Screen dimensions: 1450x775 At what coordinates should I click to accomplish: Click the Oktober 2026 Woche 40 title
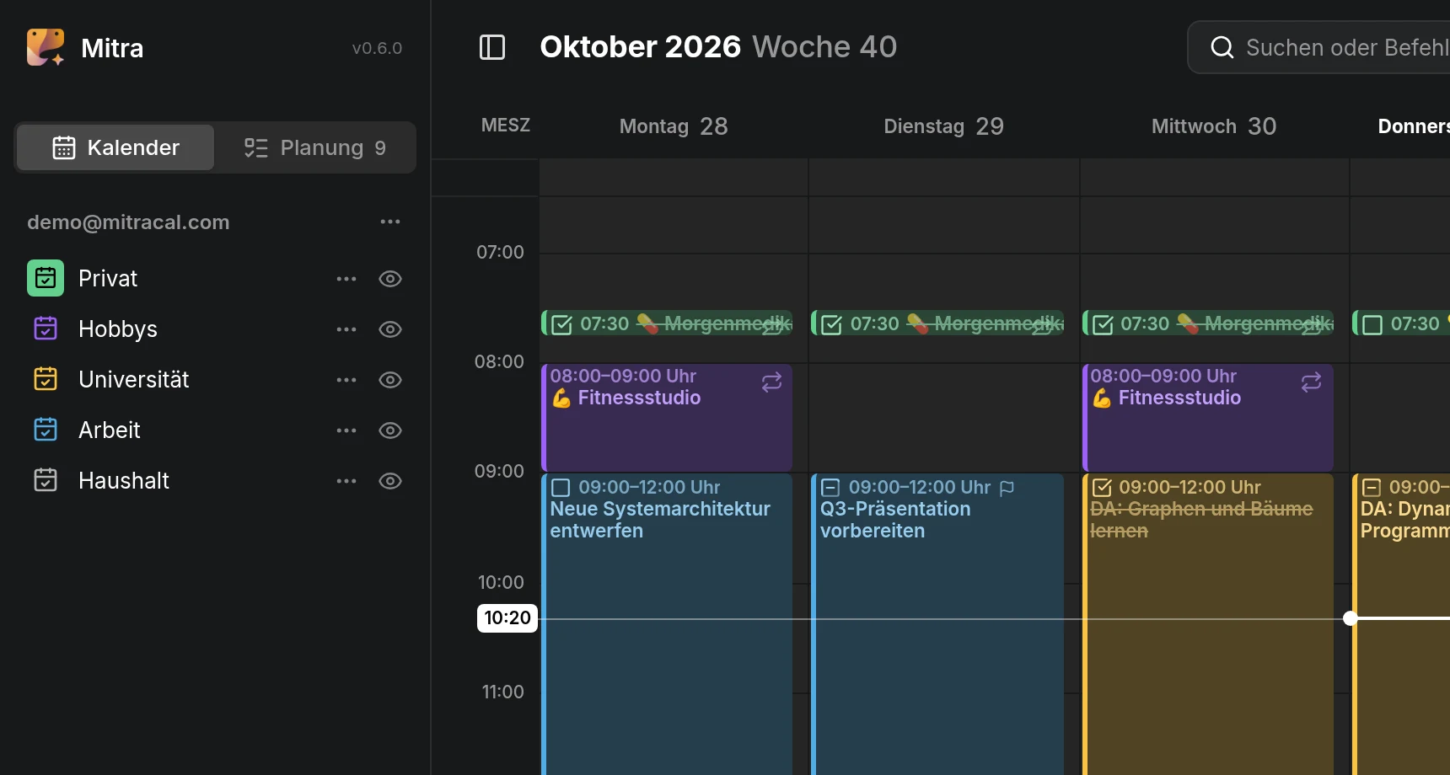(718, 46)
